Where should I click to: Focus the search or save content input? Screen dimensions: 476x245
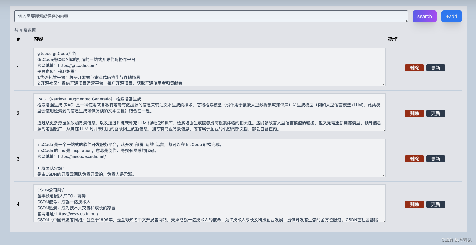click(211, 16)
